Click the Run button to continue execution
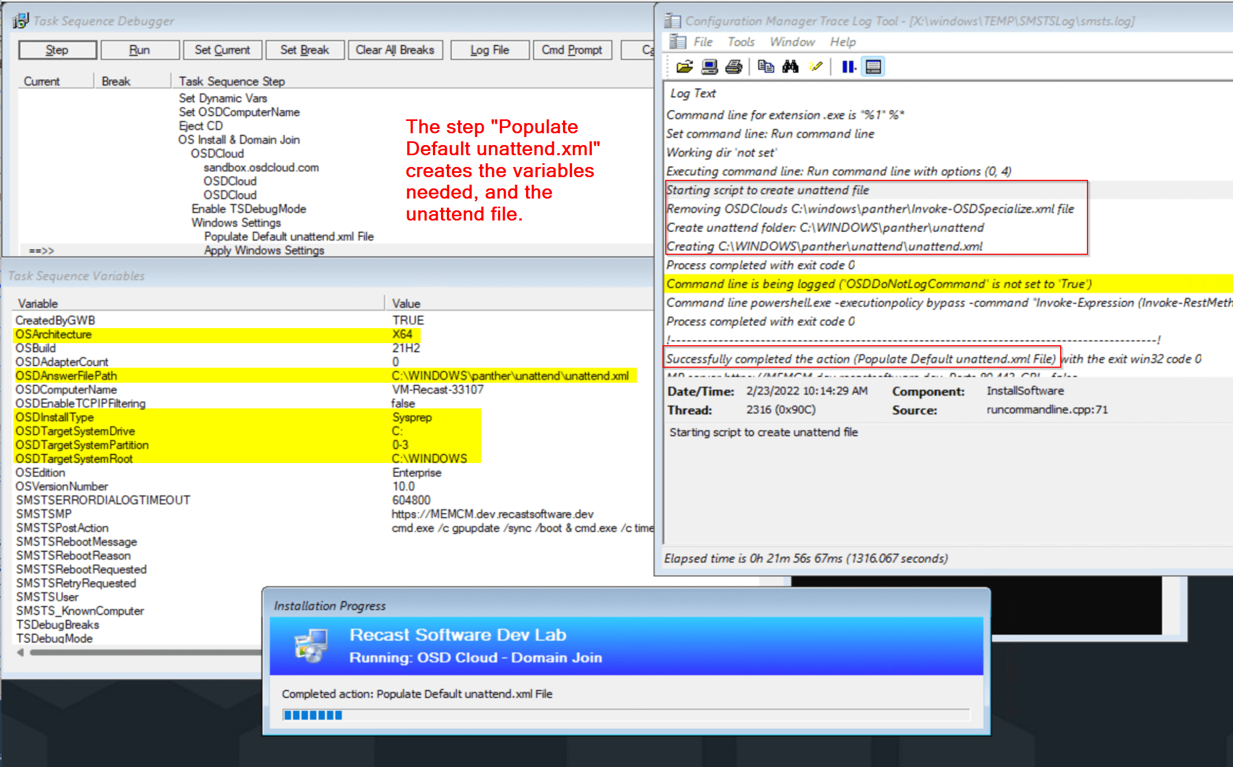 pyautogui.click(x=140, y=49)
